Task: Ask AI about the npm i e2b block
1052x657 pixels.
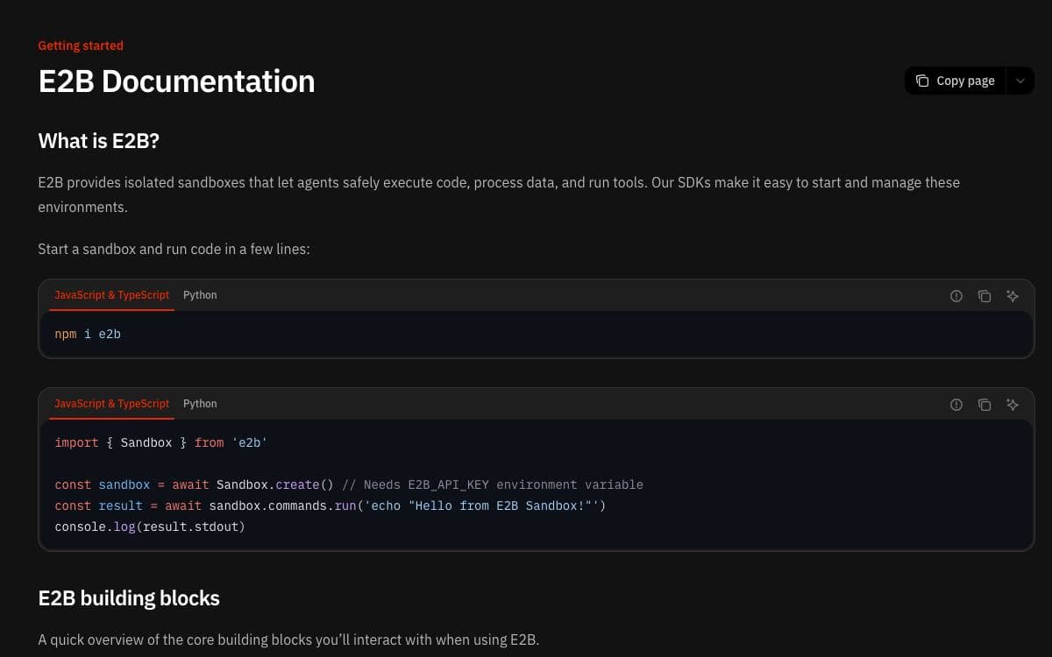Action: [x=1013, y=296]
